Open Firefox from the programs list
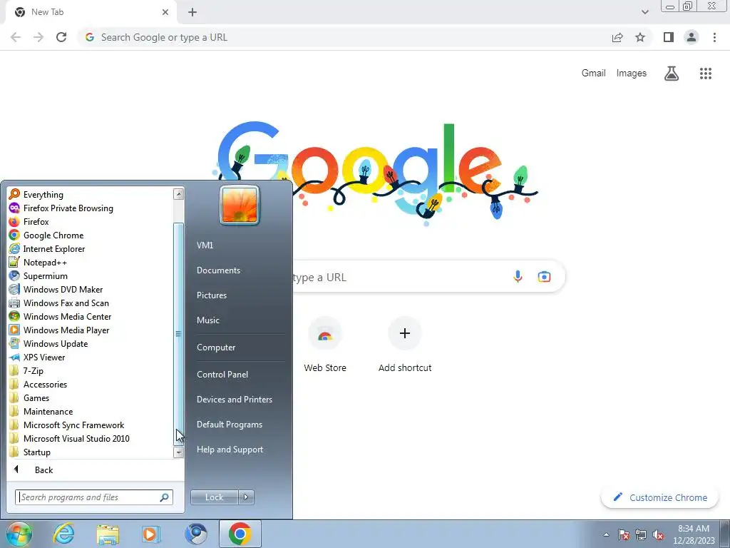The height and width of the screenshot is (548, 730). click(x=29, y=221)
